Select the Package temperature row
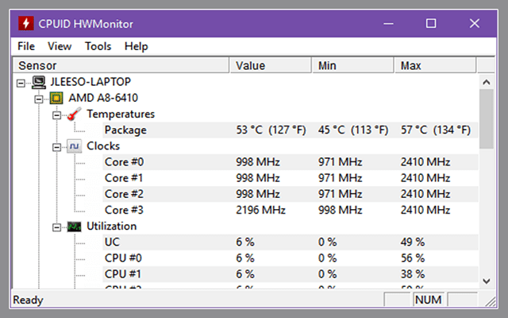The height and width of the screenshot is (318, 508). coord(290,130)
